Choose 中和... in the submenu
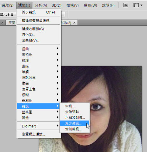The height and width of the screenshot is (152, 147). (75, 106)
